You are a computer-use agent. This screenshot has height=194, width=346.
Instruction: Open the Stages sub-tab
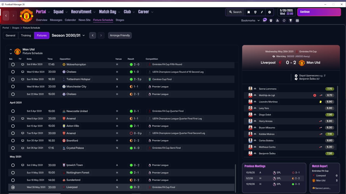tap(120, 20)
